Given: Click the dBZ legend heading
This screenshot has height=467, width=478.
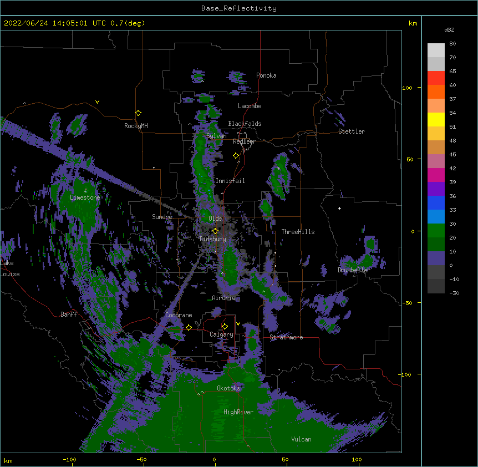Looking at the screenshot, I should pos(449,29).
